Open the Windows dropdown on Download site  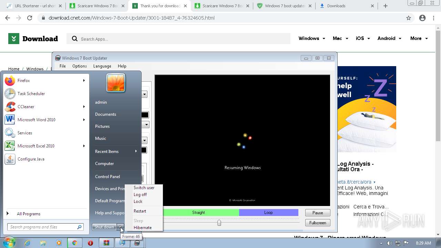[x=312, y=39]
